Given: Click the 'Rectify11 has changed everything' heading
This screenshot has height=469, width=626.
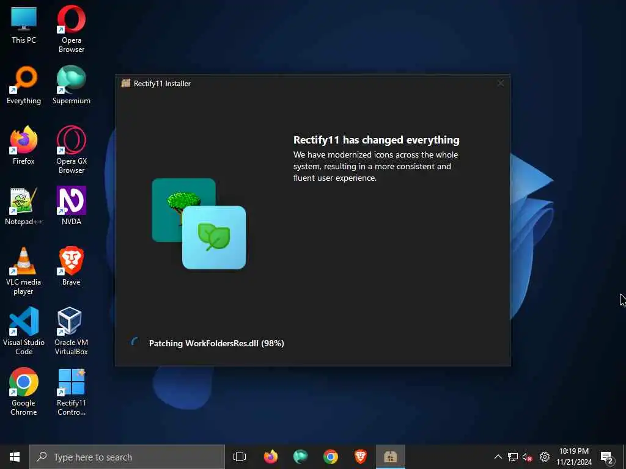Looking at the screenshot, I should click(377, 140).
